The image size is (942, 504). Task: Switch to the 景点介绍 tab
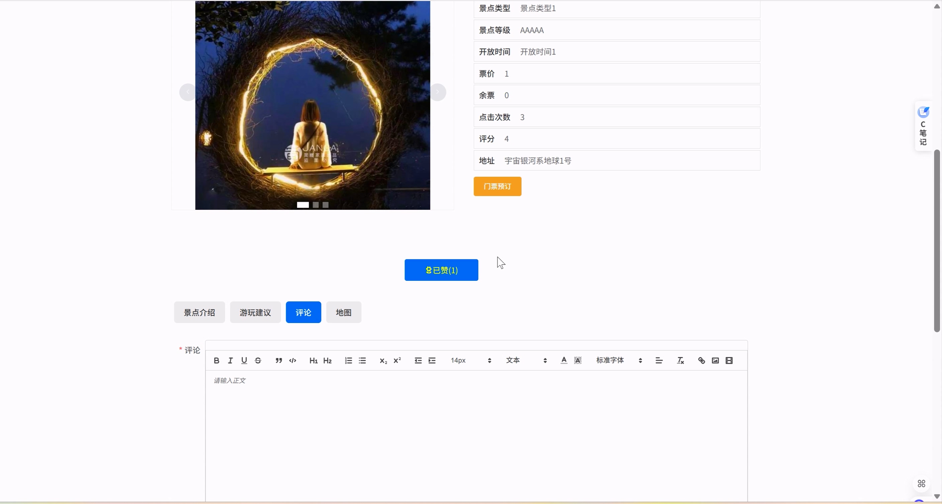pyautogui.click(x=199, y=312)
